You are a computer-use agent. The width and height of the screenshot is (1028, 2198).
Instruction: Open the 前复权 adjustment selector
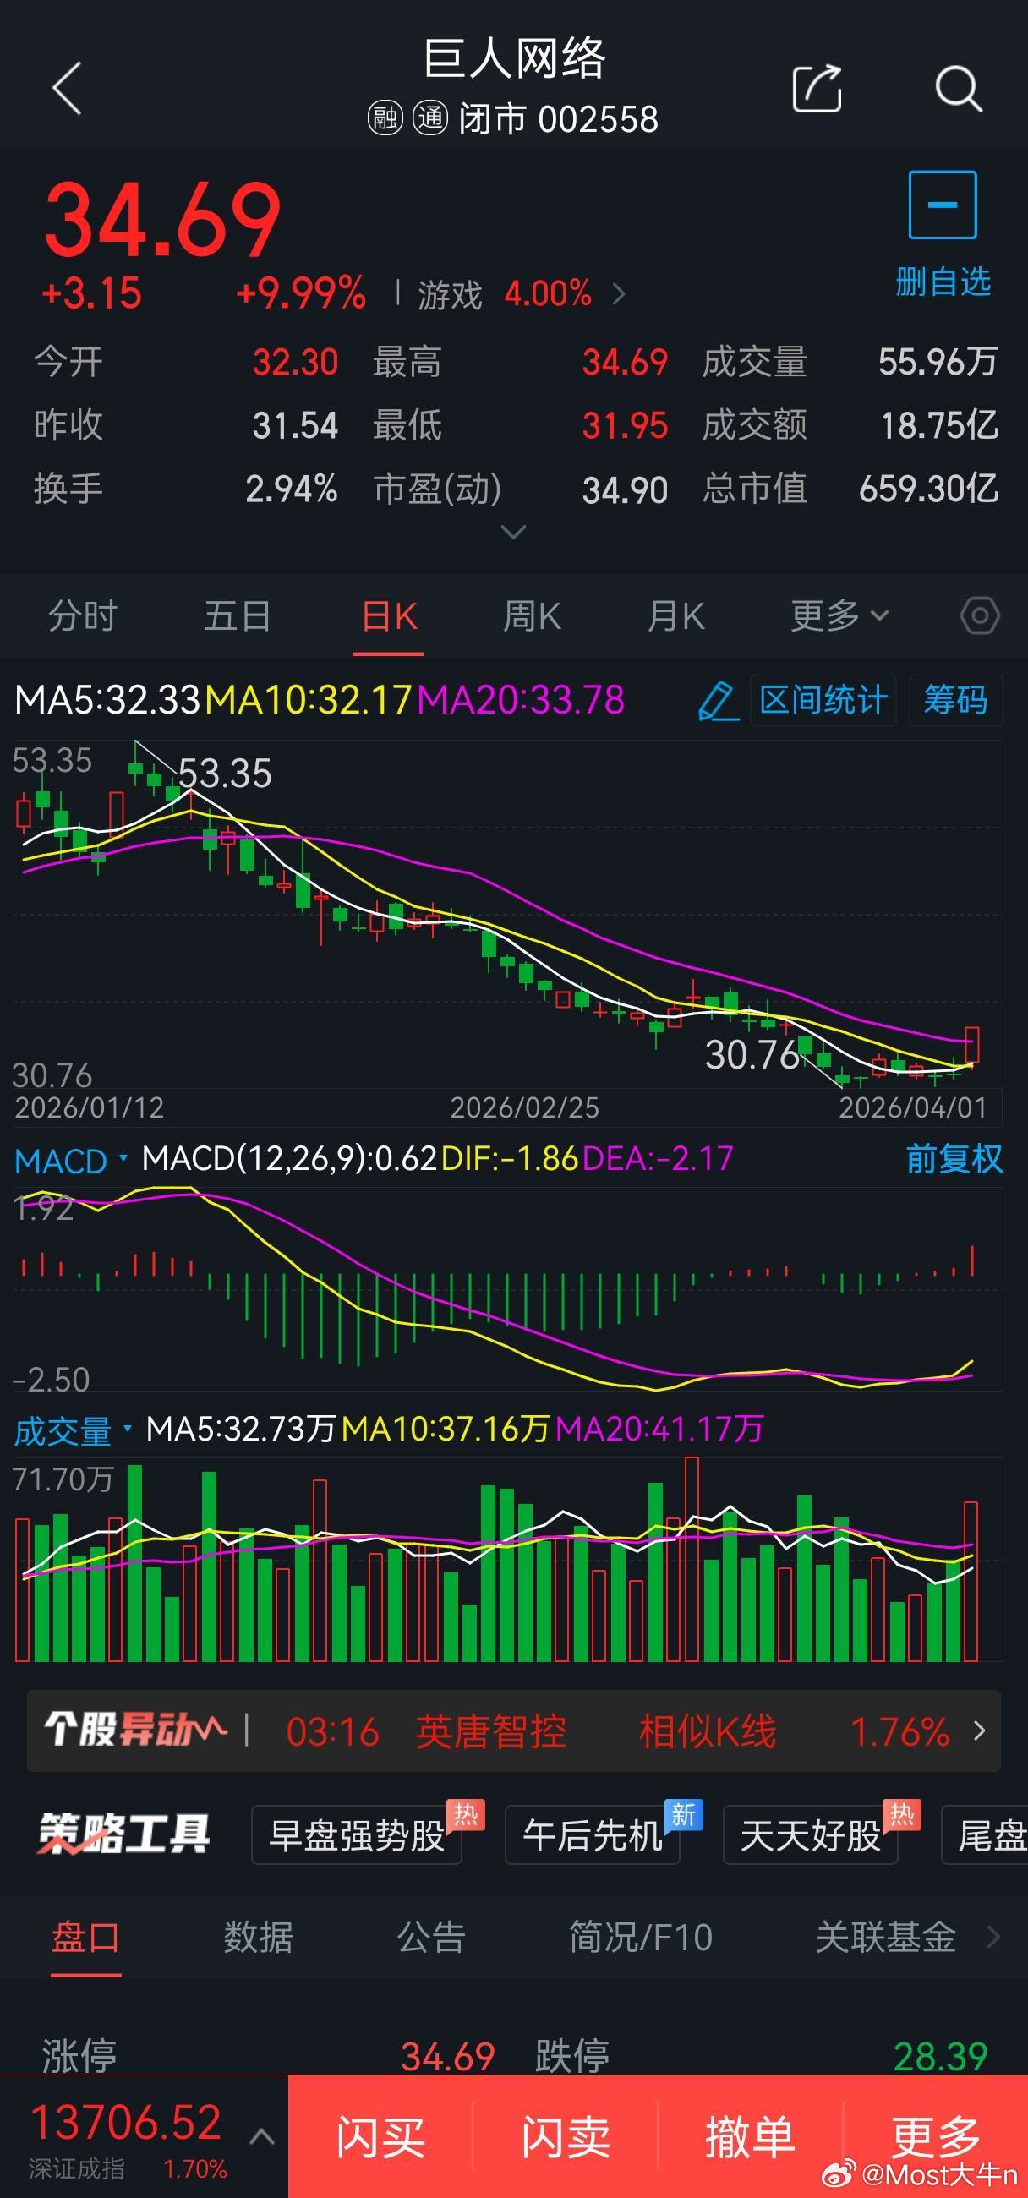[x=954, y=1160]
